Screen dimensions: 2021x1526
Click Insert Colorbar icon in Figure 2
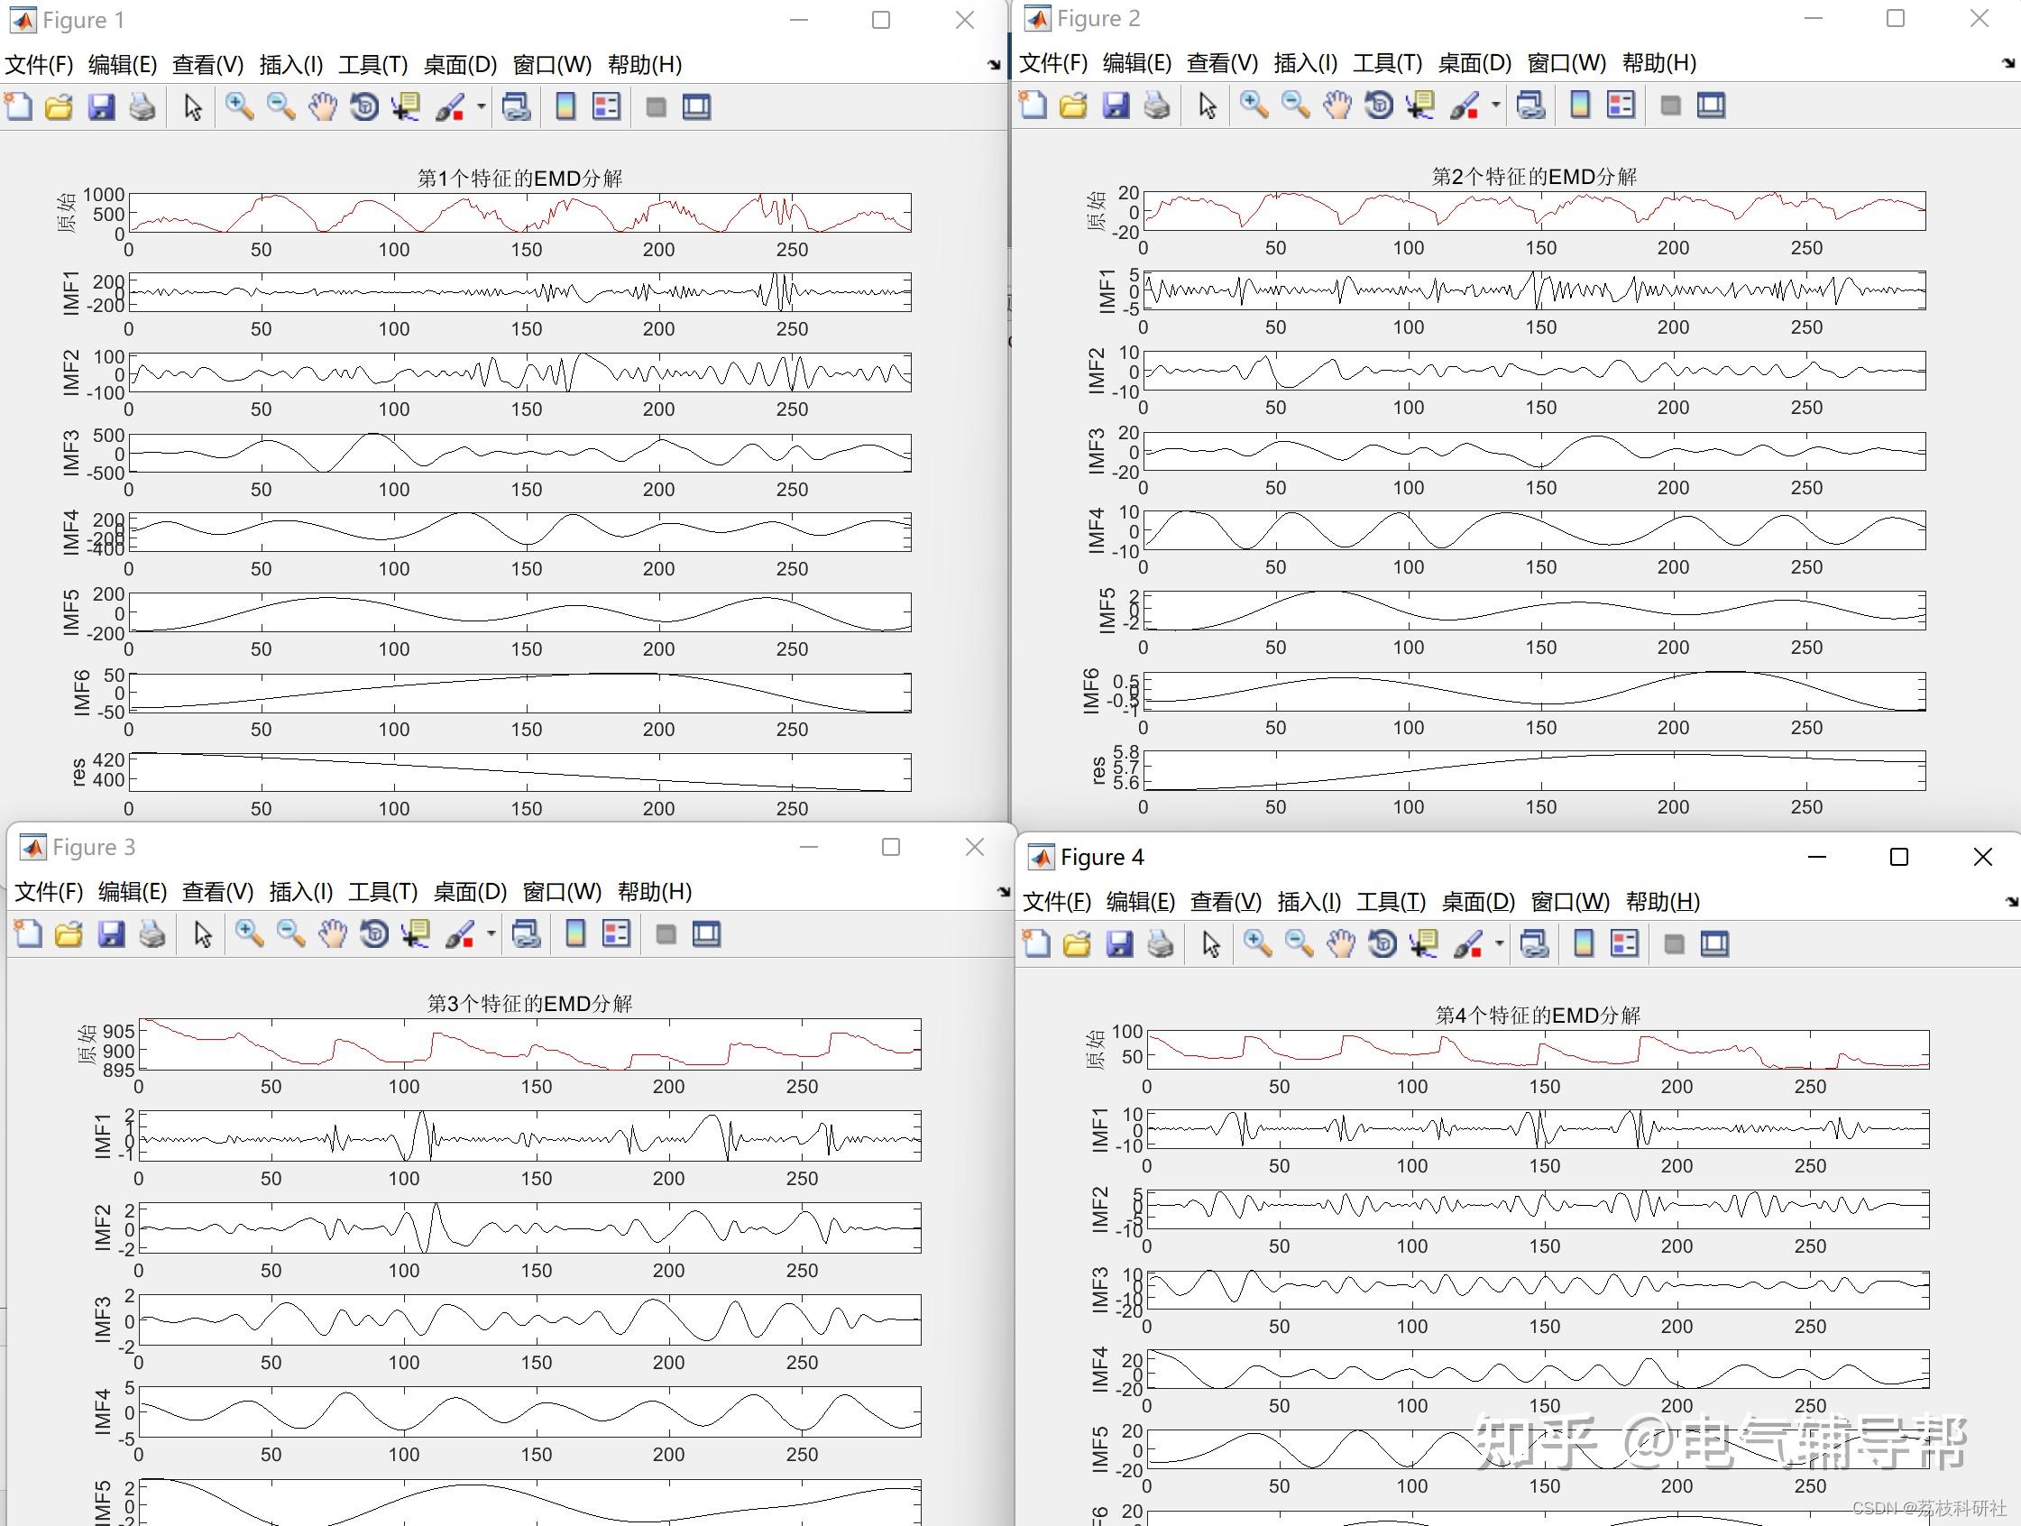click(1580, 106)
